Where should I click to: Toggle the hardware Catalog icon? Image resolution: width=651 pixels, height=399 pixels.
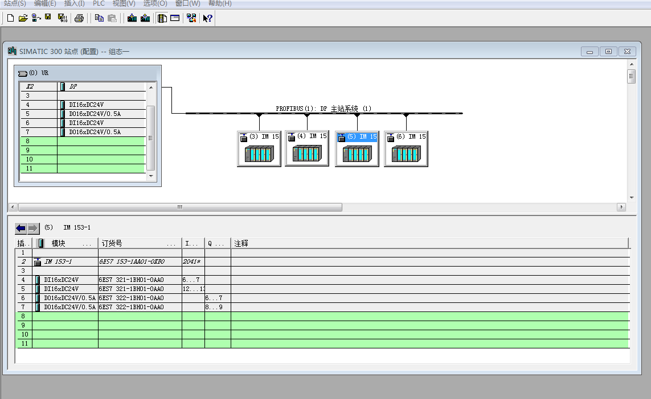tap(162, 18)
